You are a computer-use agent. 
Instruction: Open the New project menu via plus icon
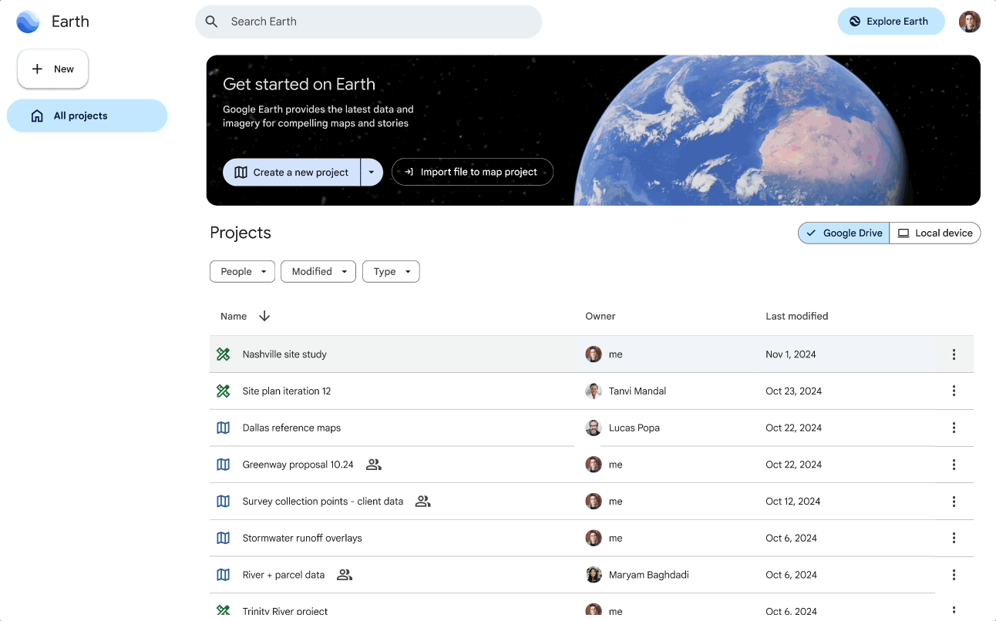tap(38, 69)
